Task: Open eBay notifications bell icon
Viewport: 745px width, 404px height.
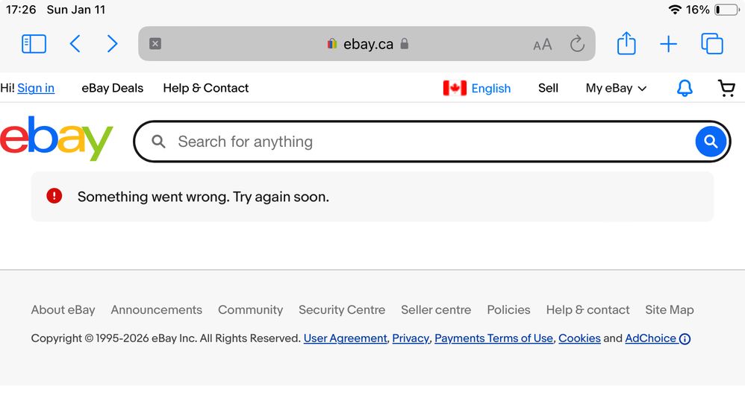Action: pos(685,88)
